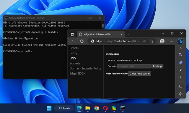
Task: Click the 'DNS lookup' heading
Action: pos(113,54)
